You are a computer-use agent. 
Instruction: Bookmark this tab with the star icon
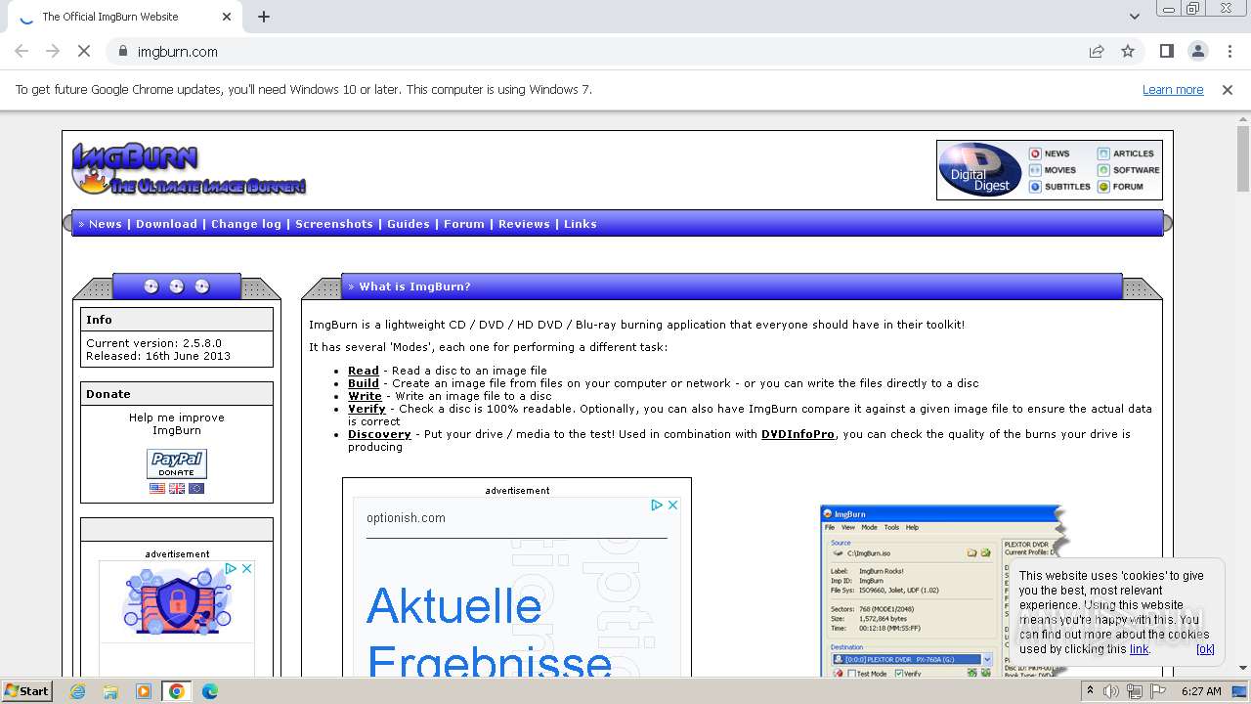click(1128, 52)
